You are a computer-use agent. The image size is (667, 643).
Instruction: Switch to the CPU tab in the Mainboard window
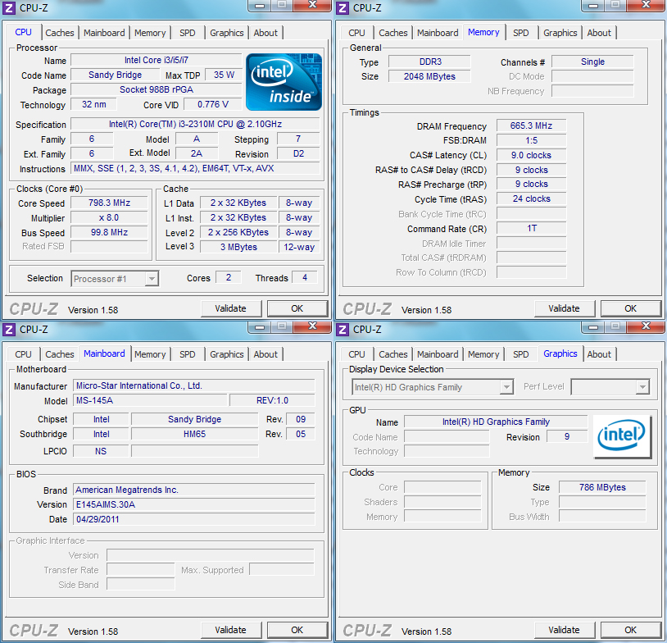23,354
